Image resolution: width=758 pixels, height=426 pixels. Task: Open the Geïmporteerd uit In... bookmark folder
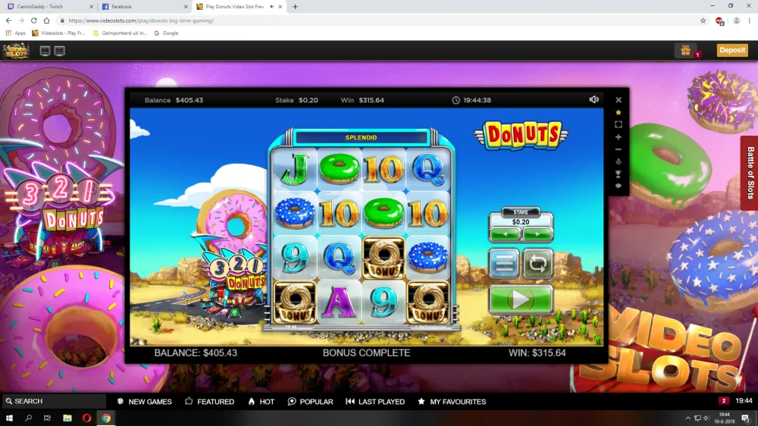click(x=120, y=33)
